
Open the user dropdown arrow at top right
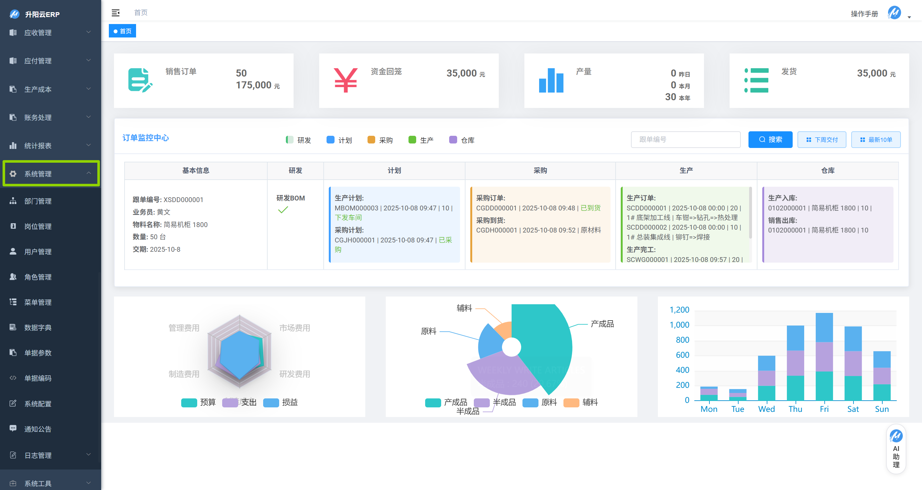coord(909,17)
